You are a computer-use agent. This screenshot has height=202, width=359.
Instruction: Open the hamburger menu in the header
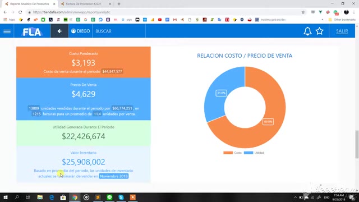pyautogui.click(x=7, y=31)
